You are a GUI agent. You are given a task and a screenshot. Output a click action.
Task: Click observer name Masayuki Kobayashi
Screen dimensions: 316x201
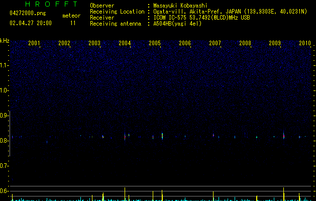click(x=180, y=6)
